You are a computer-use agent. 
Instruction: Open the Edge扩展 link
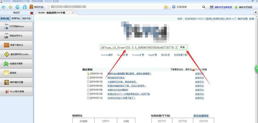[153, 55]
